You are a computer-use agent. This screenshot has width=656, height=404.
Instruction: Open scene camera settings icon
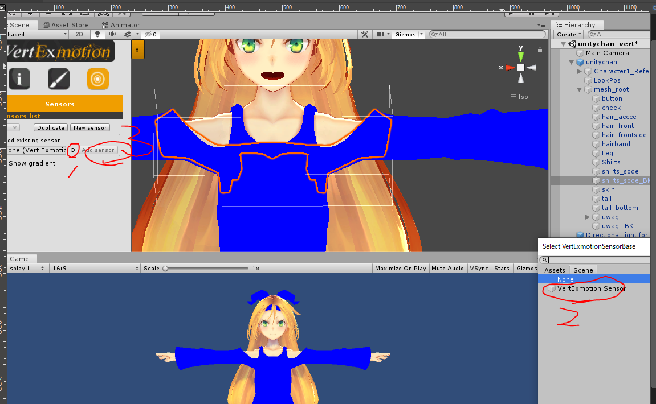point(380,34)
